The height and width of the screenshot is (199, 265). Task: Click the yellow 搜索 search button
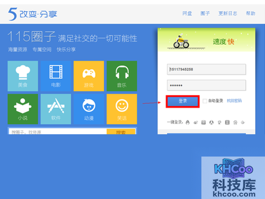coord(121,132)
